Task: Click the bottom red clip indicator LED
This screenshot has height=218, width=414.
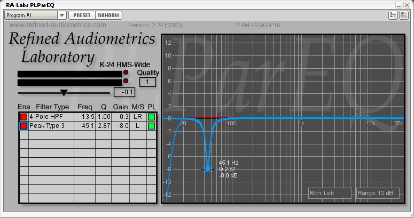Action: click(126, 80)
